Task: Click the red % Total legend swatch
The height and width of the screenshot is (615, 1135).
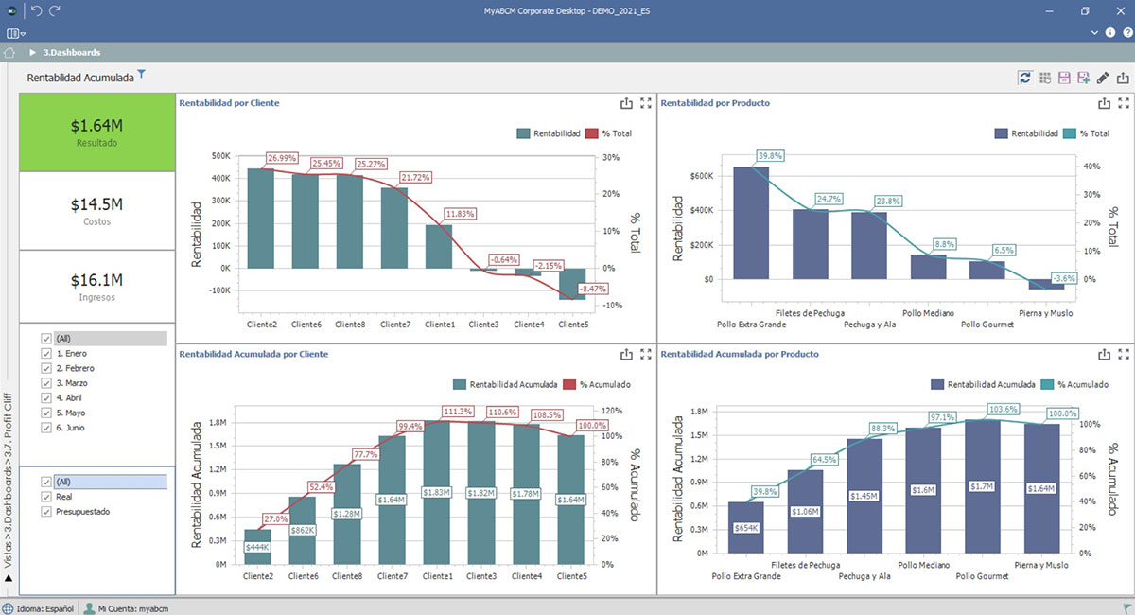Action: click(x=594, y=133)
